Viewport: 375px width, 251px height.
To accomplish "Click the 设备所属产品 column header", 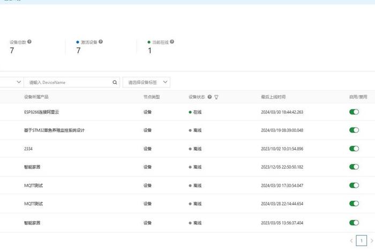I will [x=36, y=97].
